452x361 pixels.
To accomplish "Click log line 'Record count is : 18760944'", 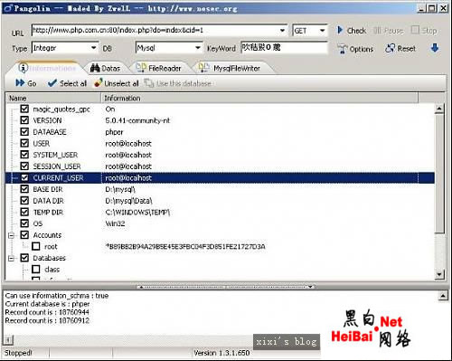I will 47,312.
